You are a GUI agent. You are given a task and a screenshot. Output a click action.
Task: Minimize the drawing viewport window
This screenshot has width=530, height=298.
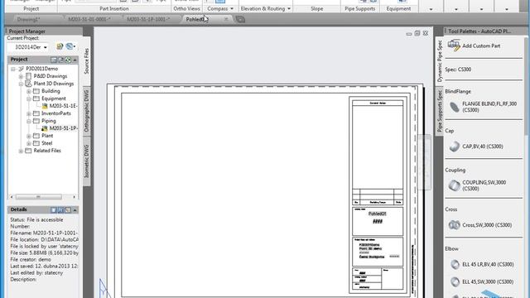click(409, 33)
